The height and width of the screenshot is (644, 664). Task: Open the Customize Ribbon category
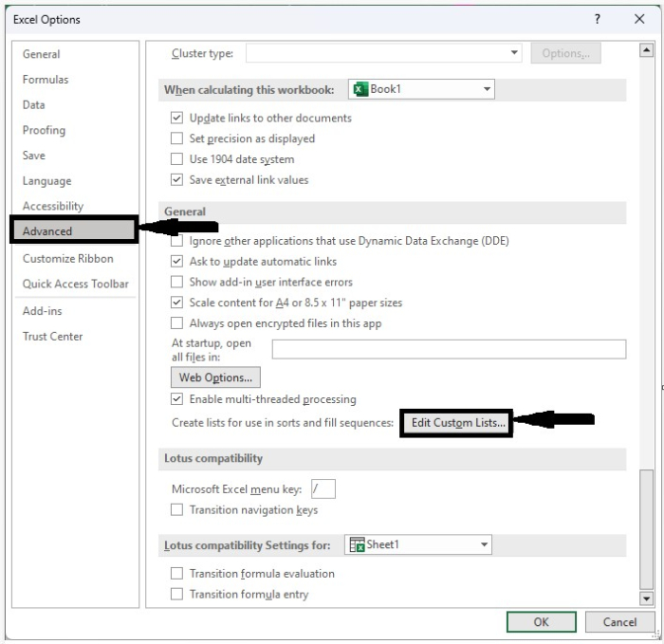click(x=68, y=258)
